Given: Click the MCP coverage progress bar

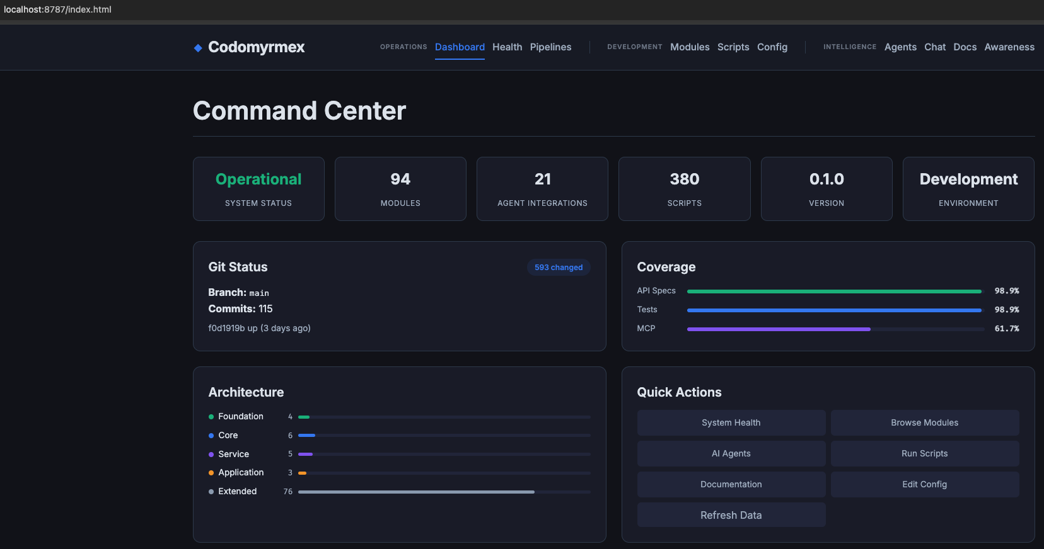Looking at the screenshot, I should click(835, 329).
